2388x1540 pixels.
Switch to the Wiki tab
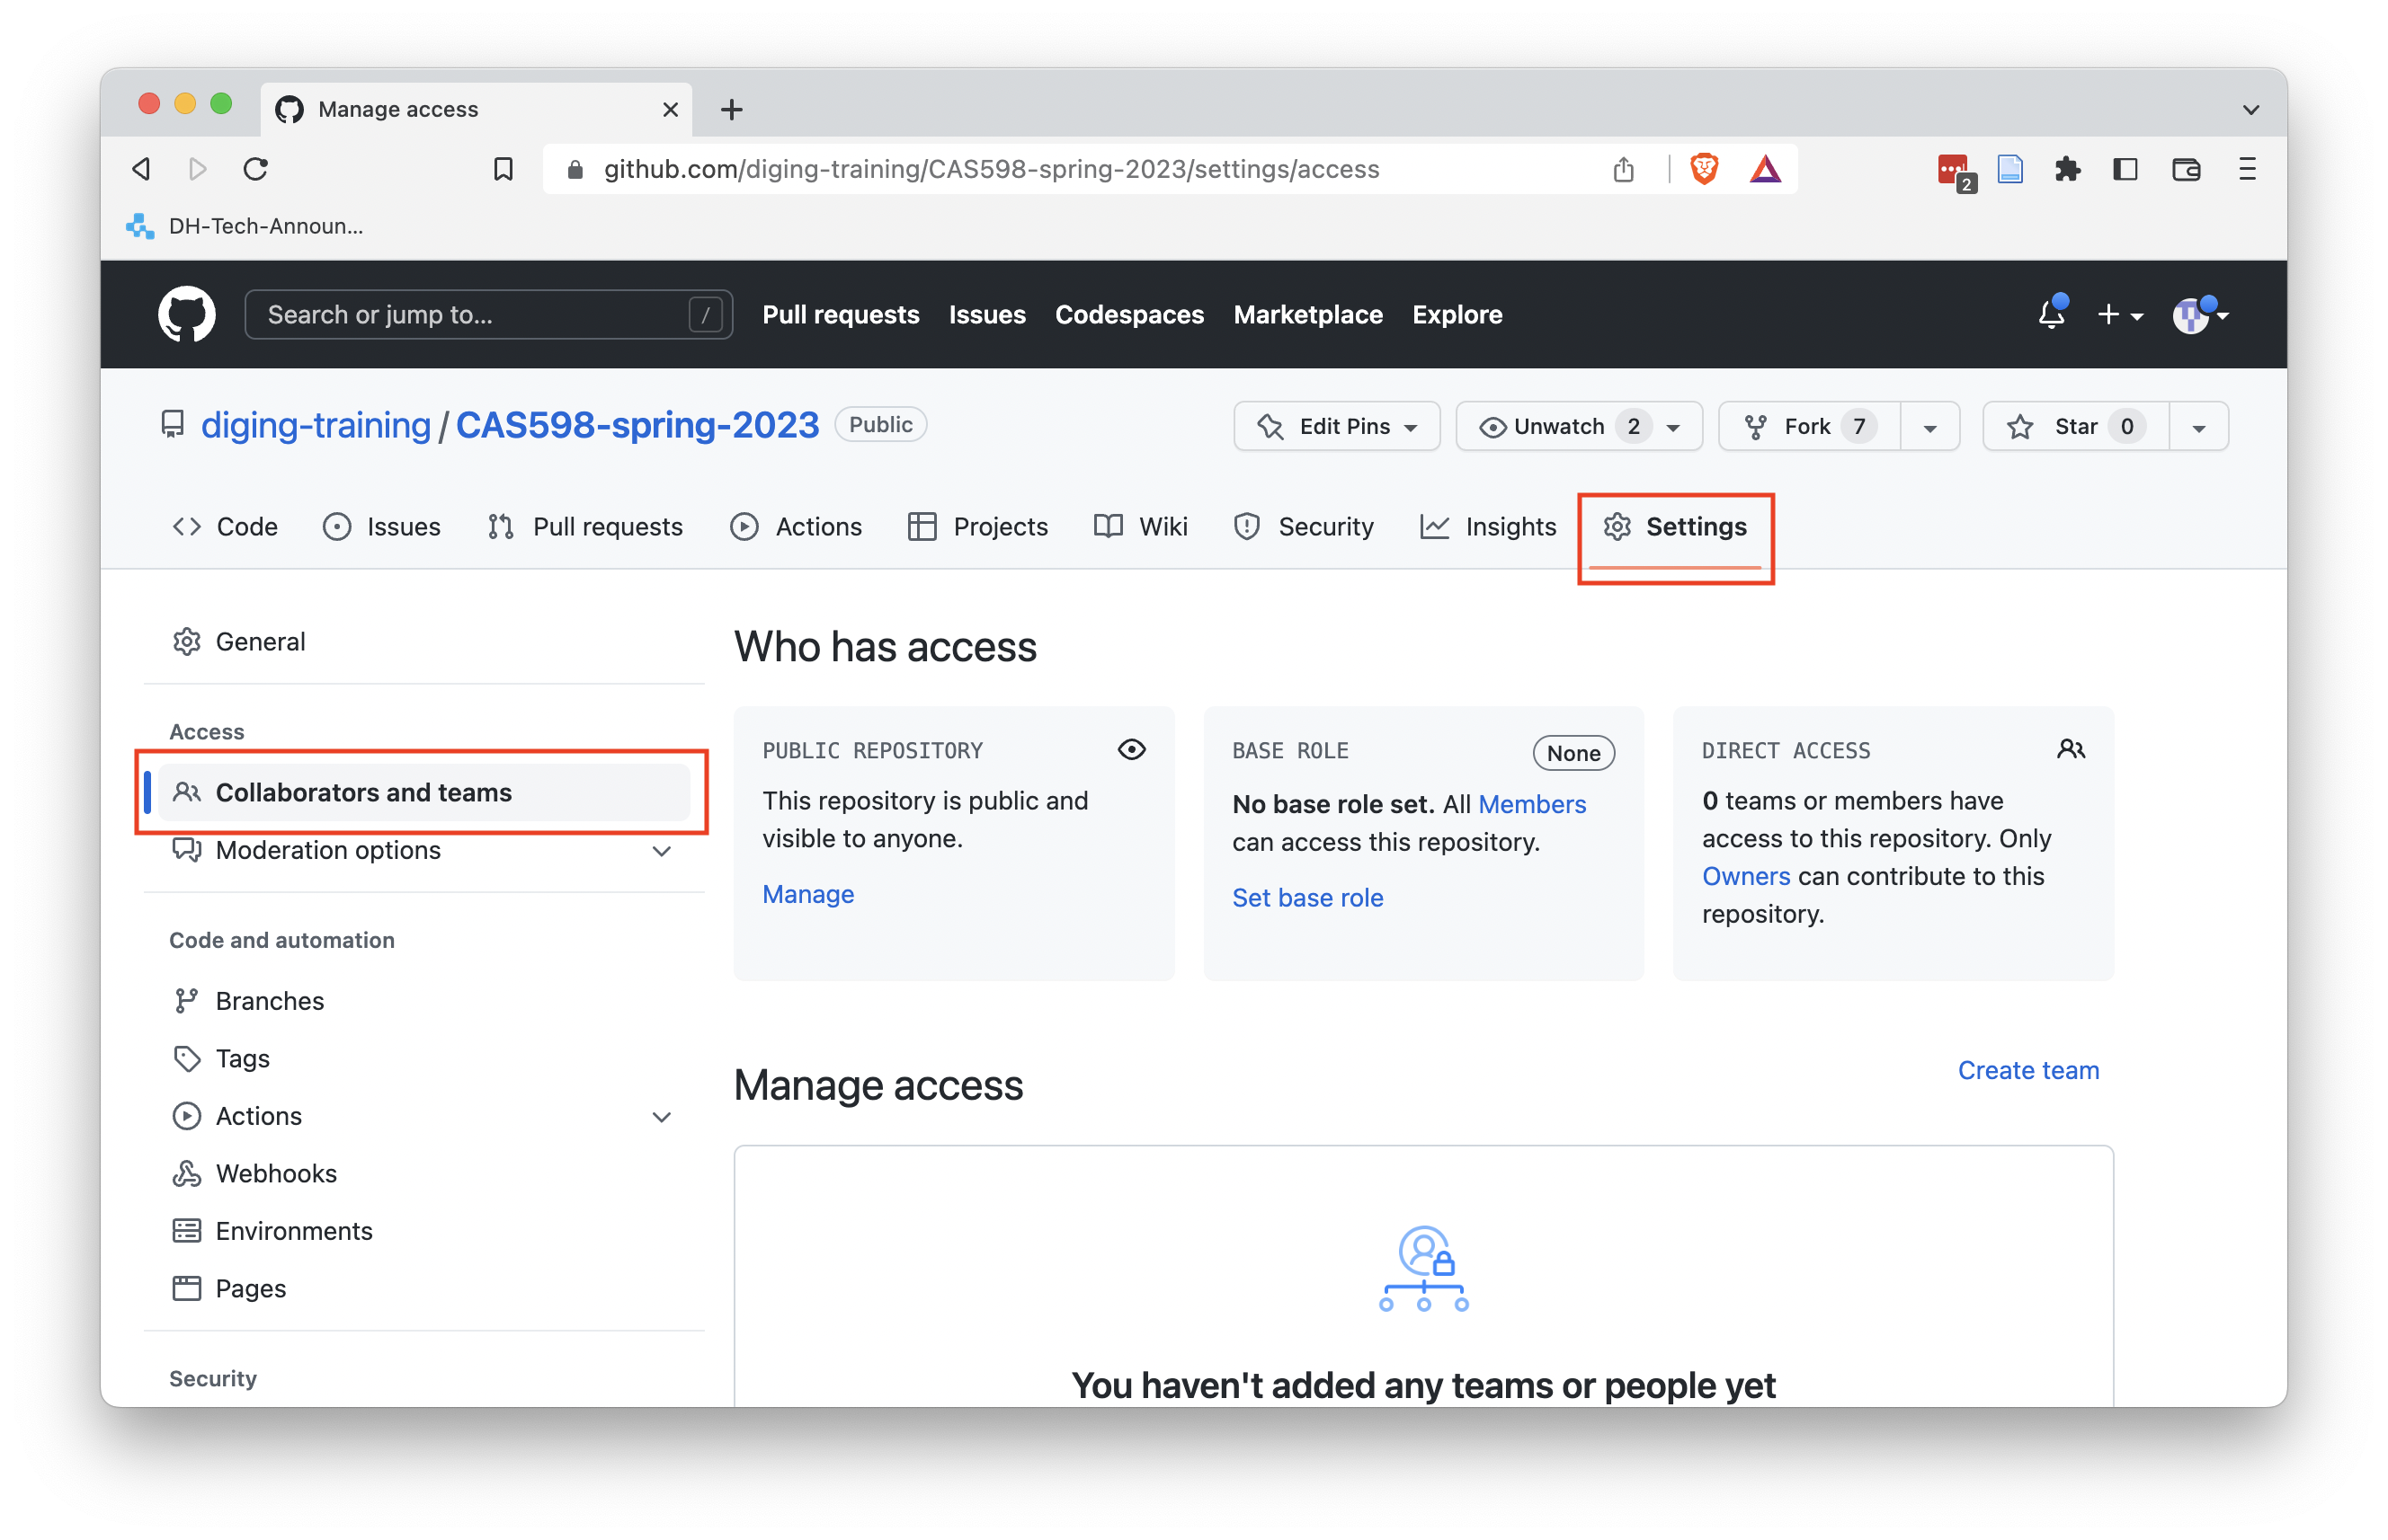(1140, 526)
